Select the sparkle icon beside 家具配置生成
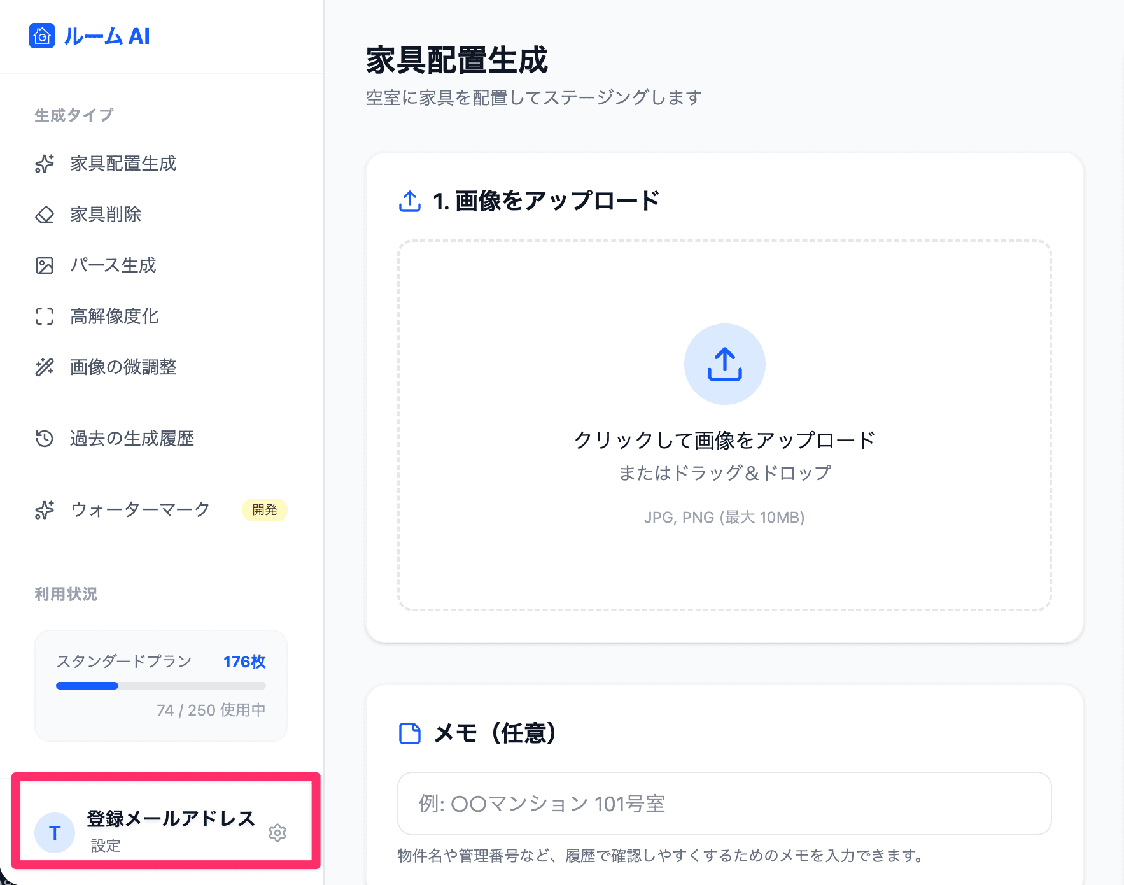This screenshot has width=1124, height=885. [x=45, y=164]
